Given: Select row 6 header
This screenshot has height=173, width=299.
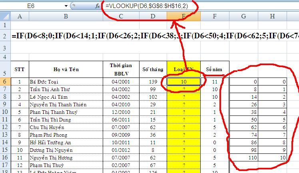Looking at the screenshot, I should point(5,82).
